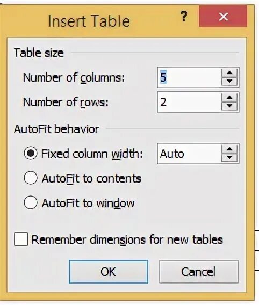Click inside the Number of columns field
Screen dimensions: 259x305
click(189, 77)
